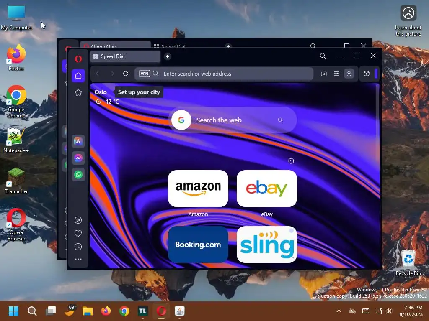The image size is (429, 321).
Task: Select the Opera Browser desktop shortcut
Action: (x=16, y=224)
